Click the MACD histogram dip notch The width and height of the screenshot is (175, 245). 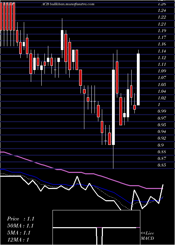pos(99,236)
